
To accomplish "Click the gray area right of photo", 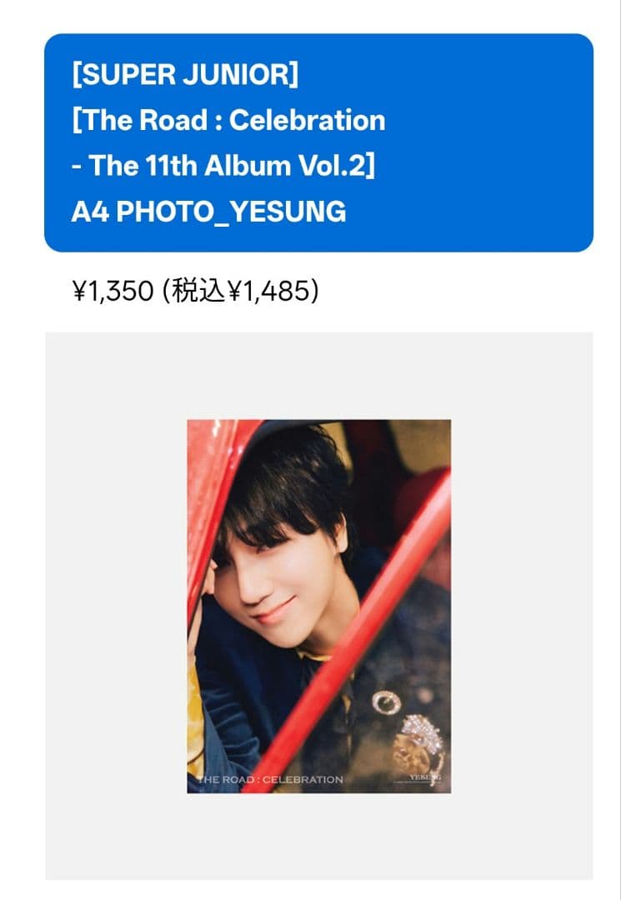I will (x=523, y=606).
